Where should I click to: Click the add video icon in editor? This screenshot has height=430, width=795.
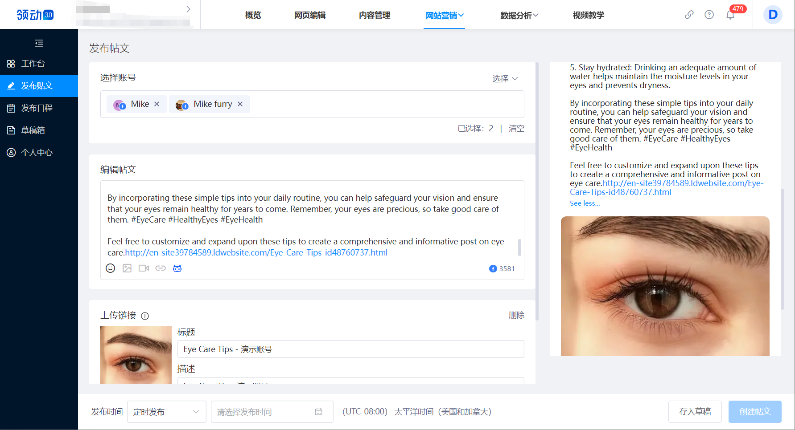144,268
